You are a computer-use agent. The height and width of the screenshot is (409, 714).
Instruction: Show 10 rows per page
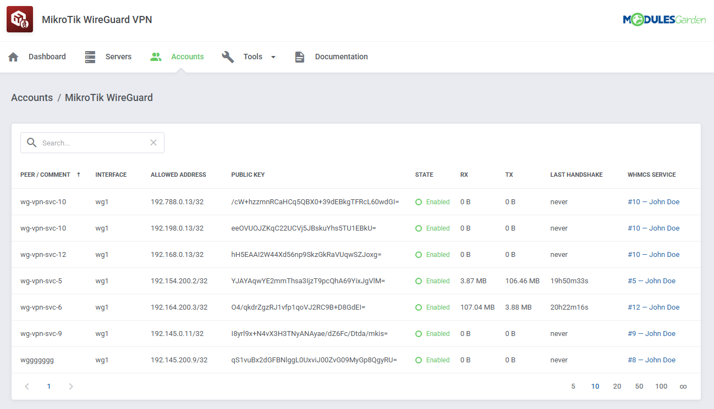(595, 386)
